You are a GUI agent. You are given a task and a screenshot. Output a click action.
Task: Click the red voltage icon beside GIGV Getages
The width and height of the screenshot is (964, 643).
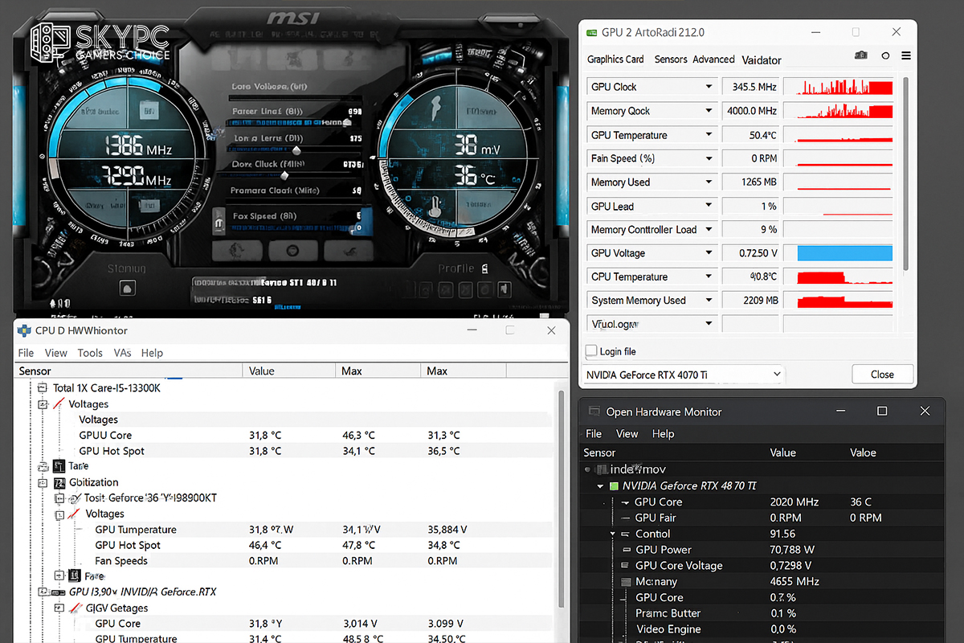click(x=76, y=608)
